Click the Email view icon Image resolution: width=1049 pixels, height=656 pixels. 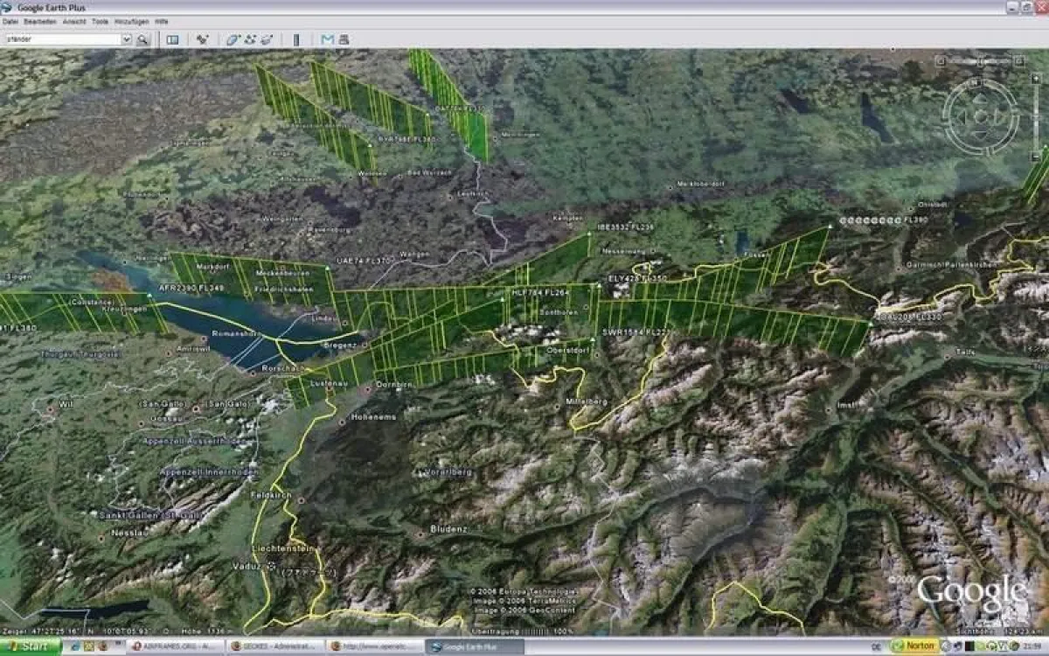point(328,39)
